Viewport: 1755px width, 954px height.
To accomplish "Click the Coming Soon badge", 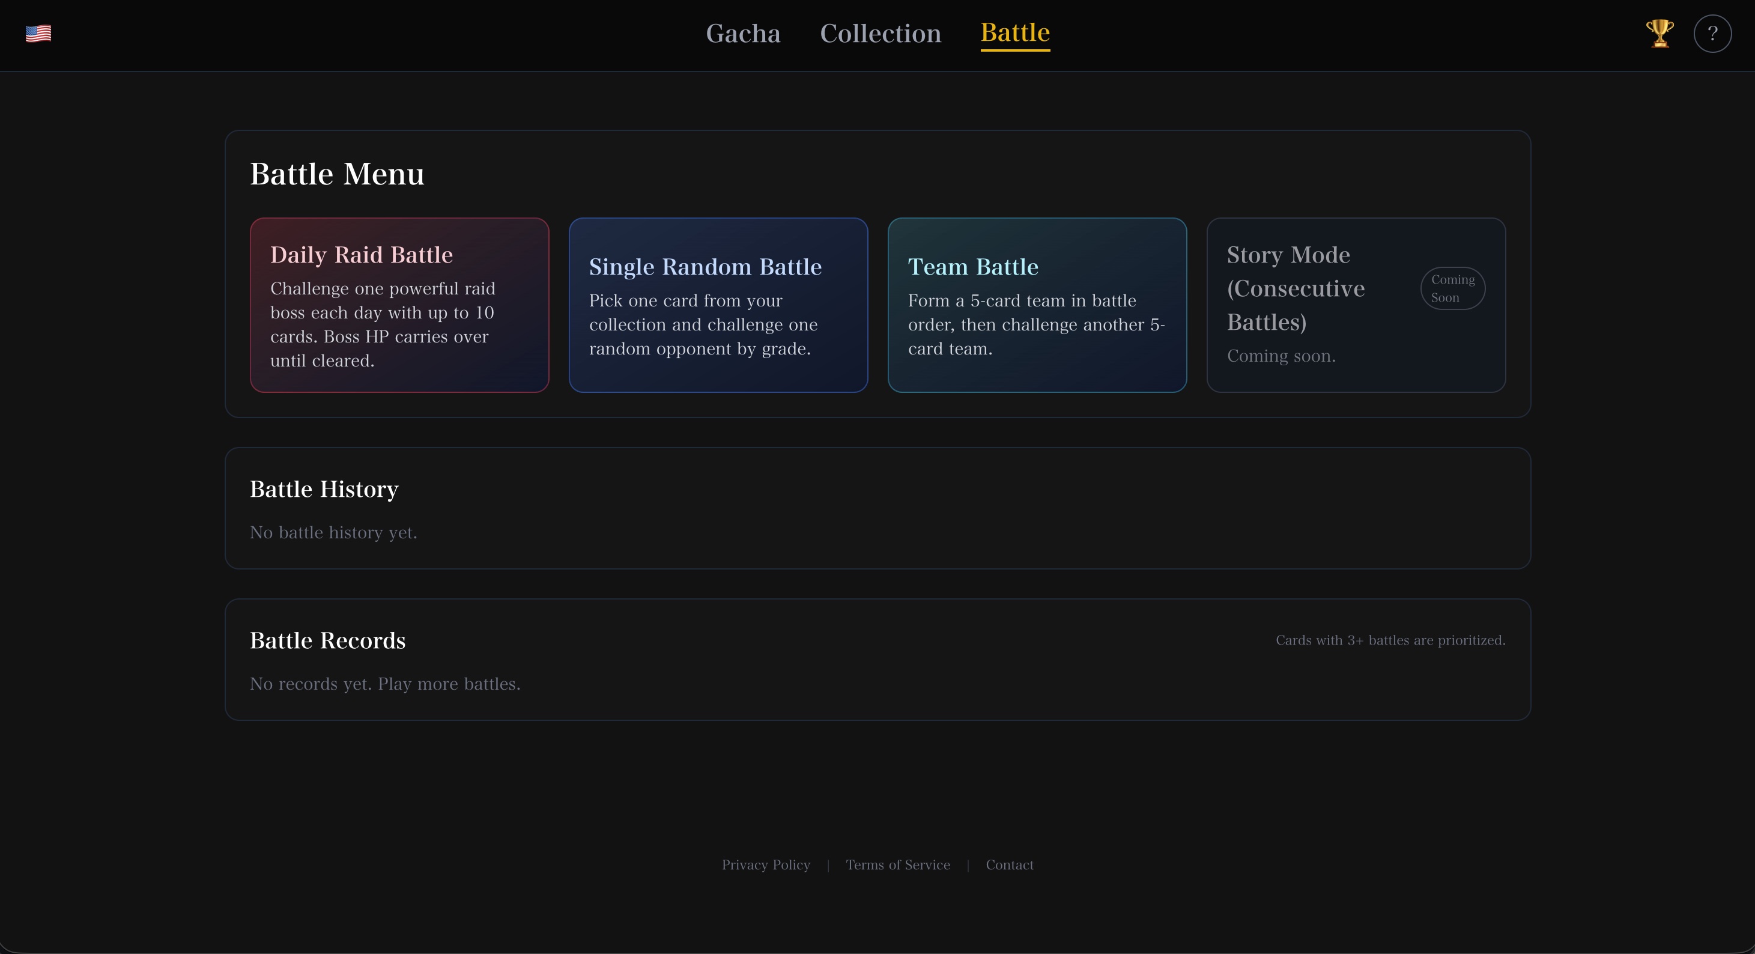I will (1452, 288).
